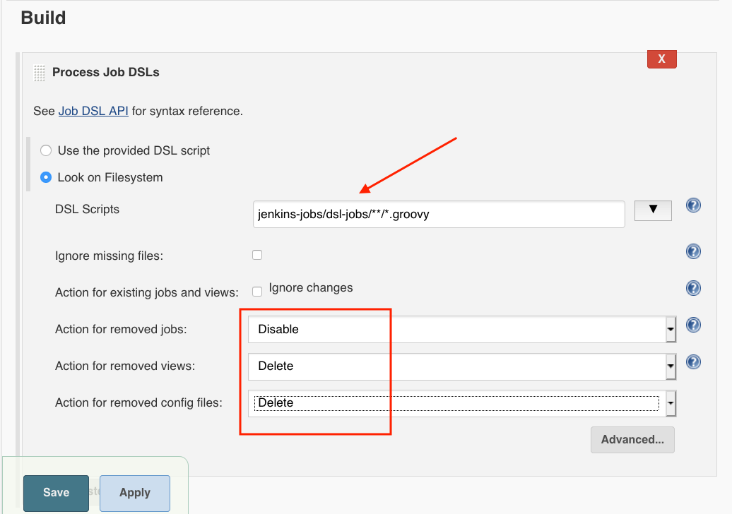Open Action for removed jobs dropdown
Screen dimensions: 732x514
[x=462, y=329]
